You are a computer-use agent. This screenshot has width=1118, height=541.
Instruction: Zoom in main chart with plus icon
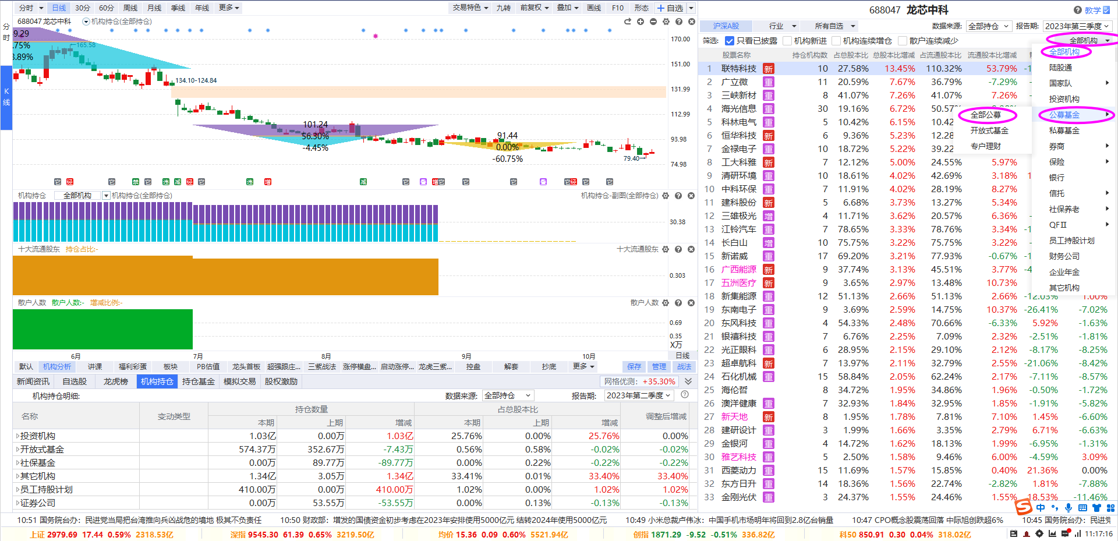click(641, 22)
